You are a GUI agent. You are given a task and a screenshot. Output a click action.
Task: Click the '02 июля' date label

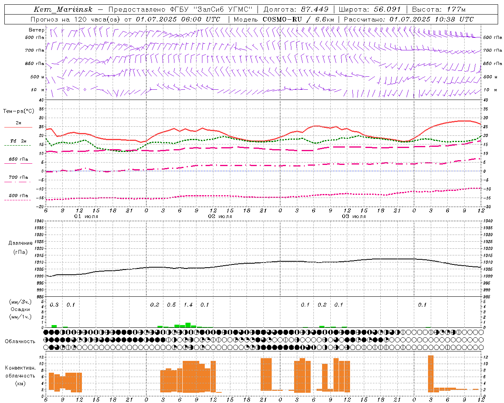(x=220, y=216)
